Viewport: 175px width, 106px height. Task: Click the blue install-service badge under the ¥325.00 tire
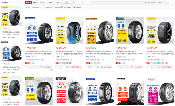coord(70,63)
